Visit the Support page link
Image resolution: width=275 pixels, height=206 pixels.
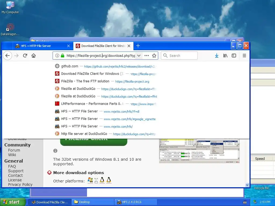click(x=16, y=171)
